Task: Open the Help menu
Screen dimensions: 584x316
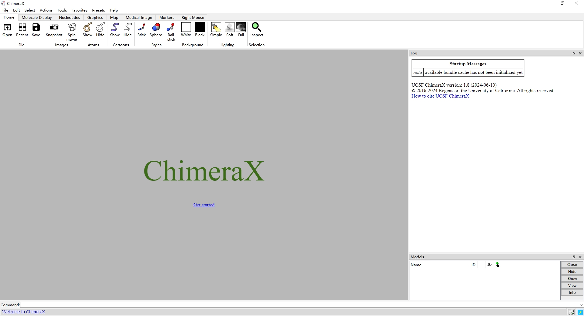Action: pyautogui.click(x=114, y=10)
